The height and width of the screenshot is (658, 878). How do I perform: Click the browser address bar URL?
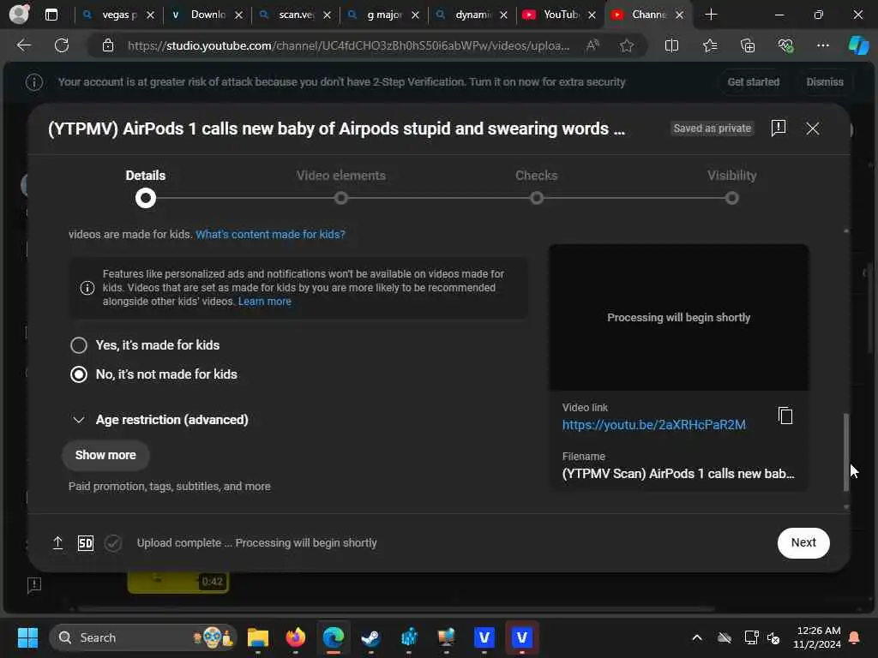pyautogui.click(x=348, y=46)
